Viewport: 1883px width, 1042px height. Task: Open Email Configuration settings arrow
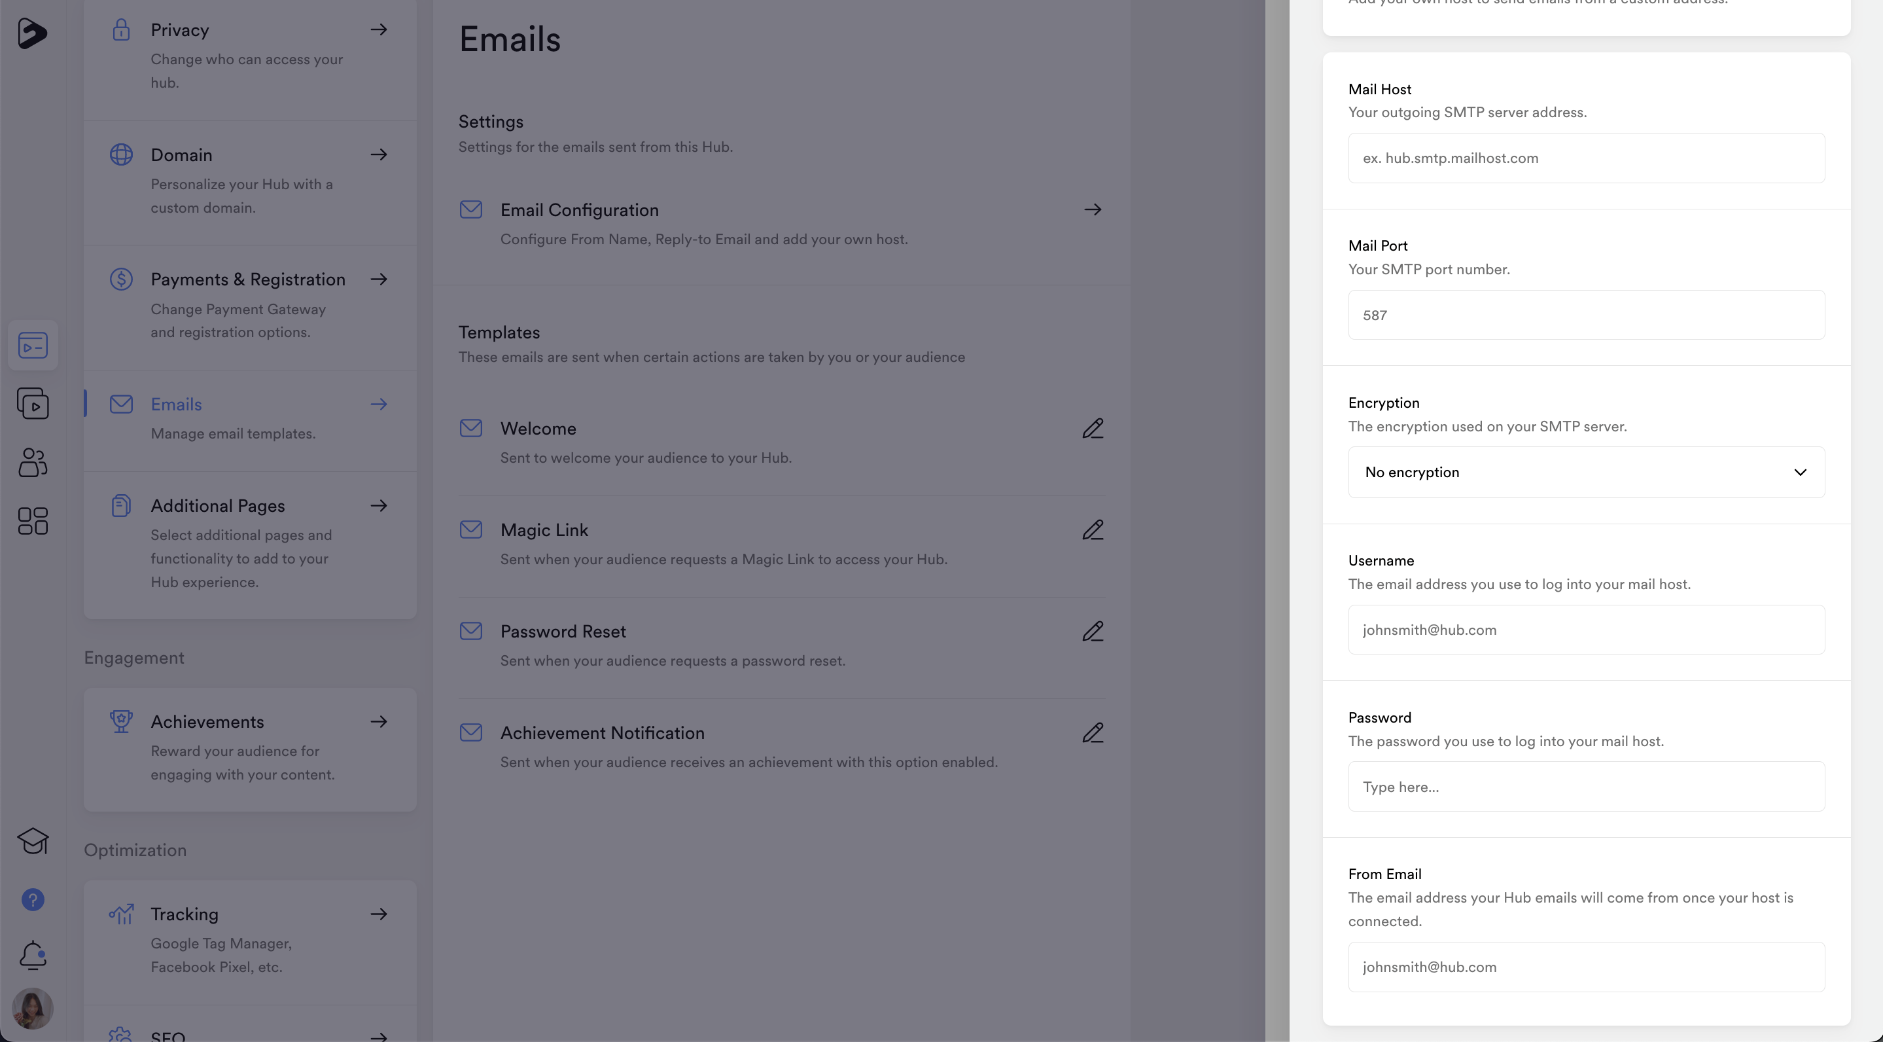pyautogui.click(x=1092, y=210)
